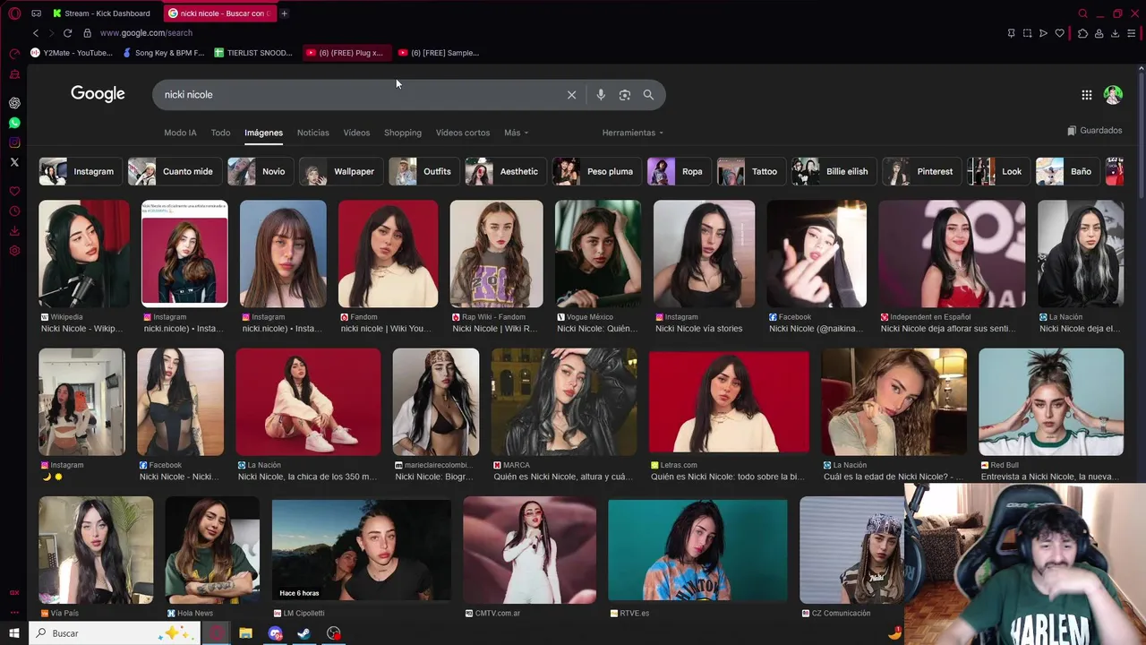Viewport: 1146px width, 645px height.
Task: Bookmark page with heart icon
Action: pyautogui.click(x=1060, y=33)
